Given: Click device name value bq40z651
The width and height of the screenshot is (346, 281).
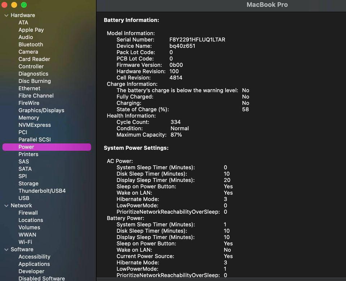Looking at the screenshot, I should (182, 46).
